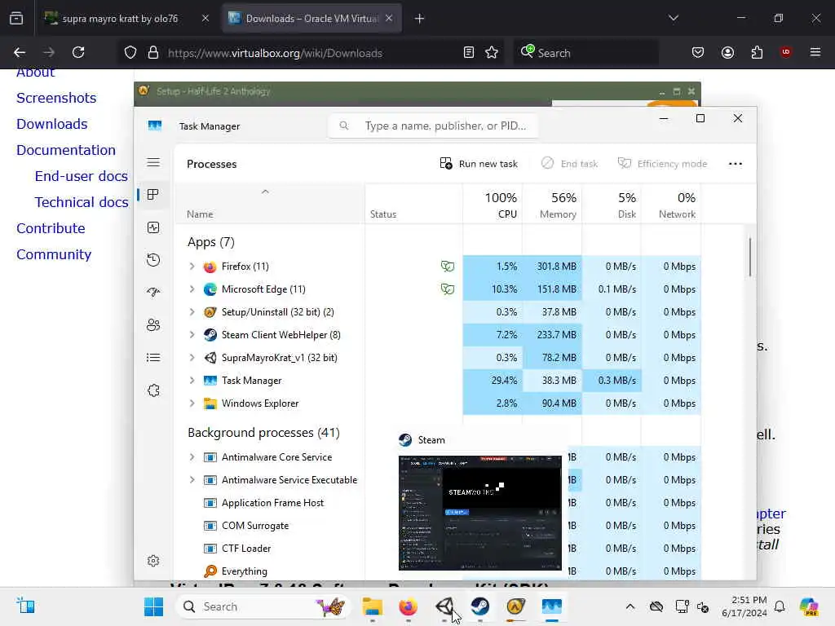Viewport: 835px width, 626px height.
Task: Open Performance page in Task Manager sidebar
Action: pos(153,228)
